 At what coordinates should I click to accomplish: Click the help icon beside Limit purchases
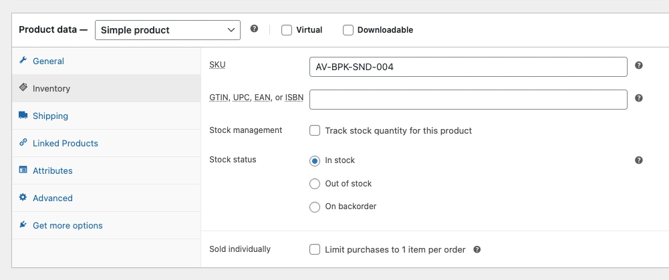point(477,250)
